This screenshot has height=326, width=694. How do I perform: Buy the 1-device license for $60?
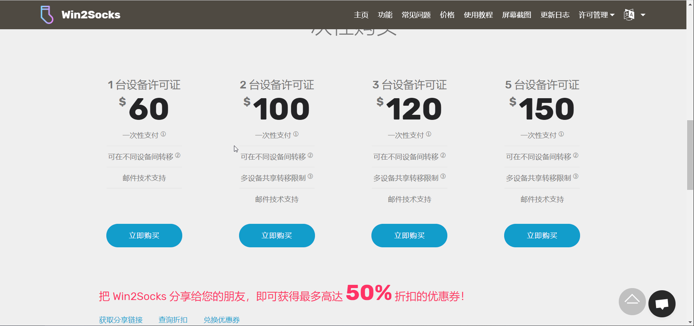pos(144,235)
